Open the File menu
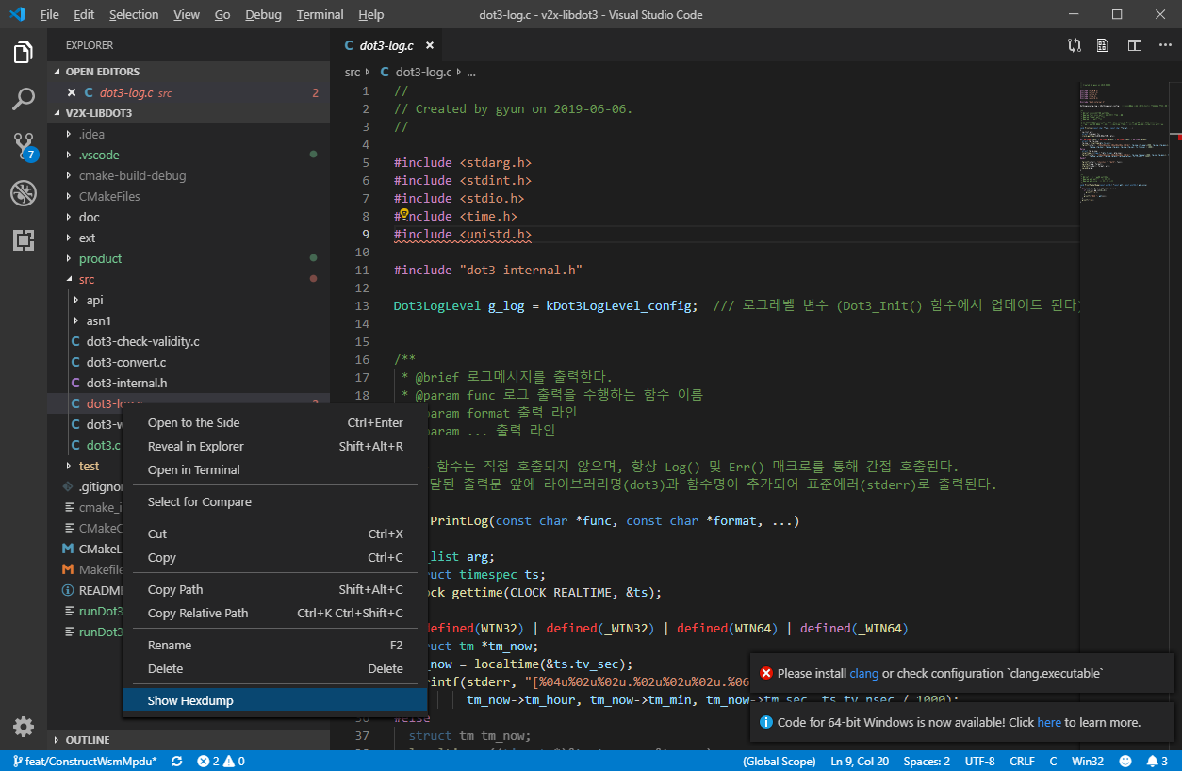 point(50,15)
